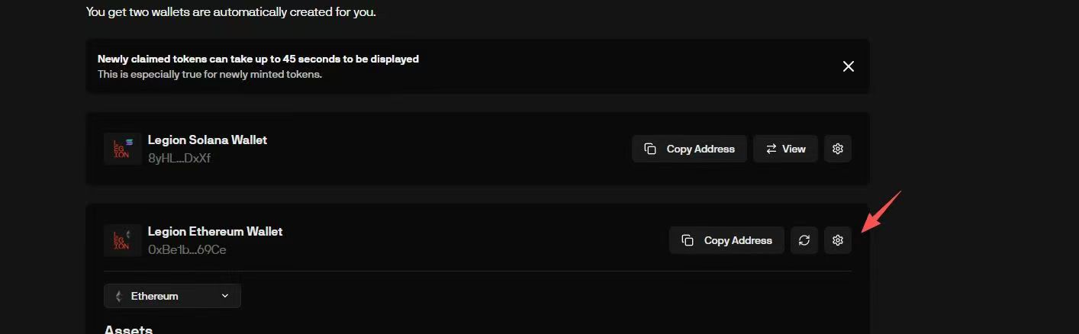Click the Ethereum diamond icon in network selector
1079x334 pixels.
coord(118,296)
